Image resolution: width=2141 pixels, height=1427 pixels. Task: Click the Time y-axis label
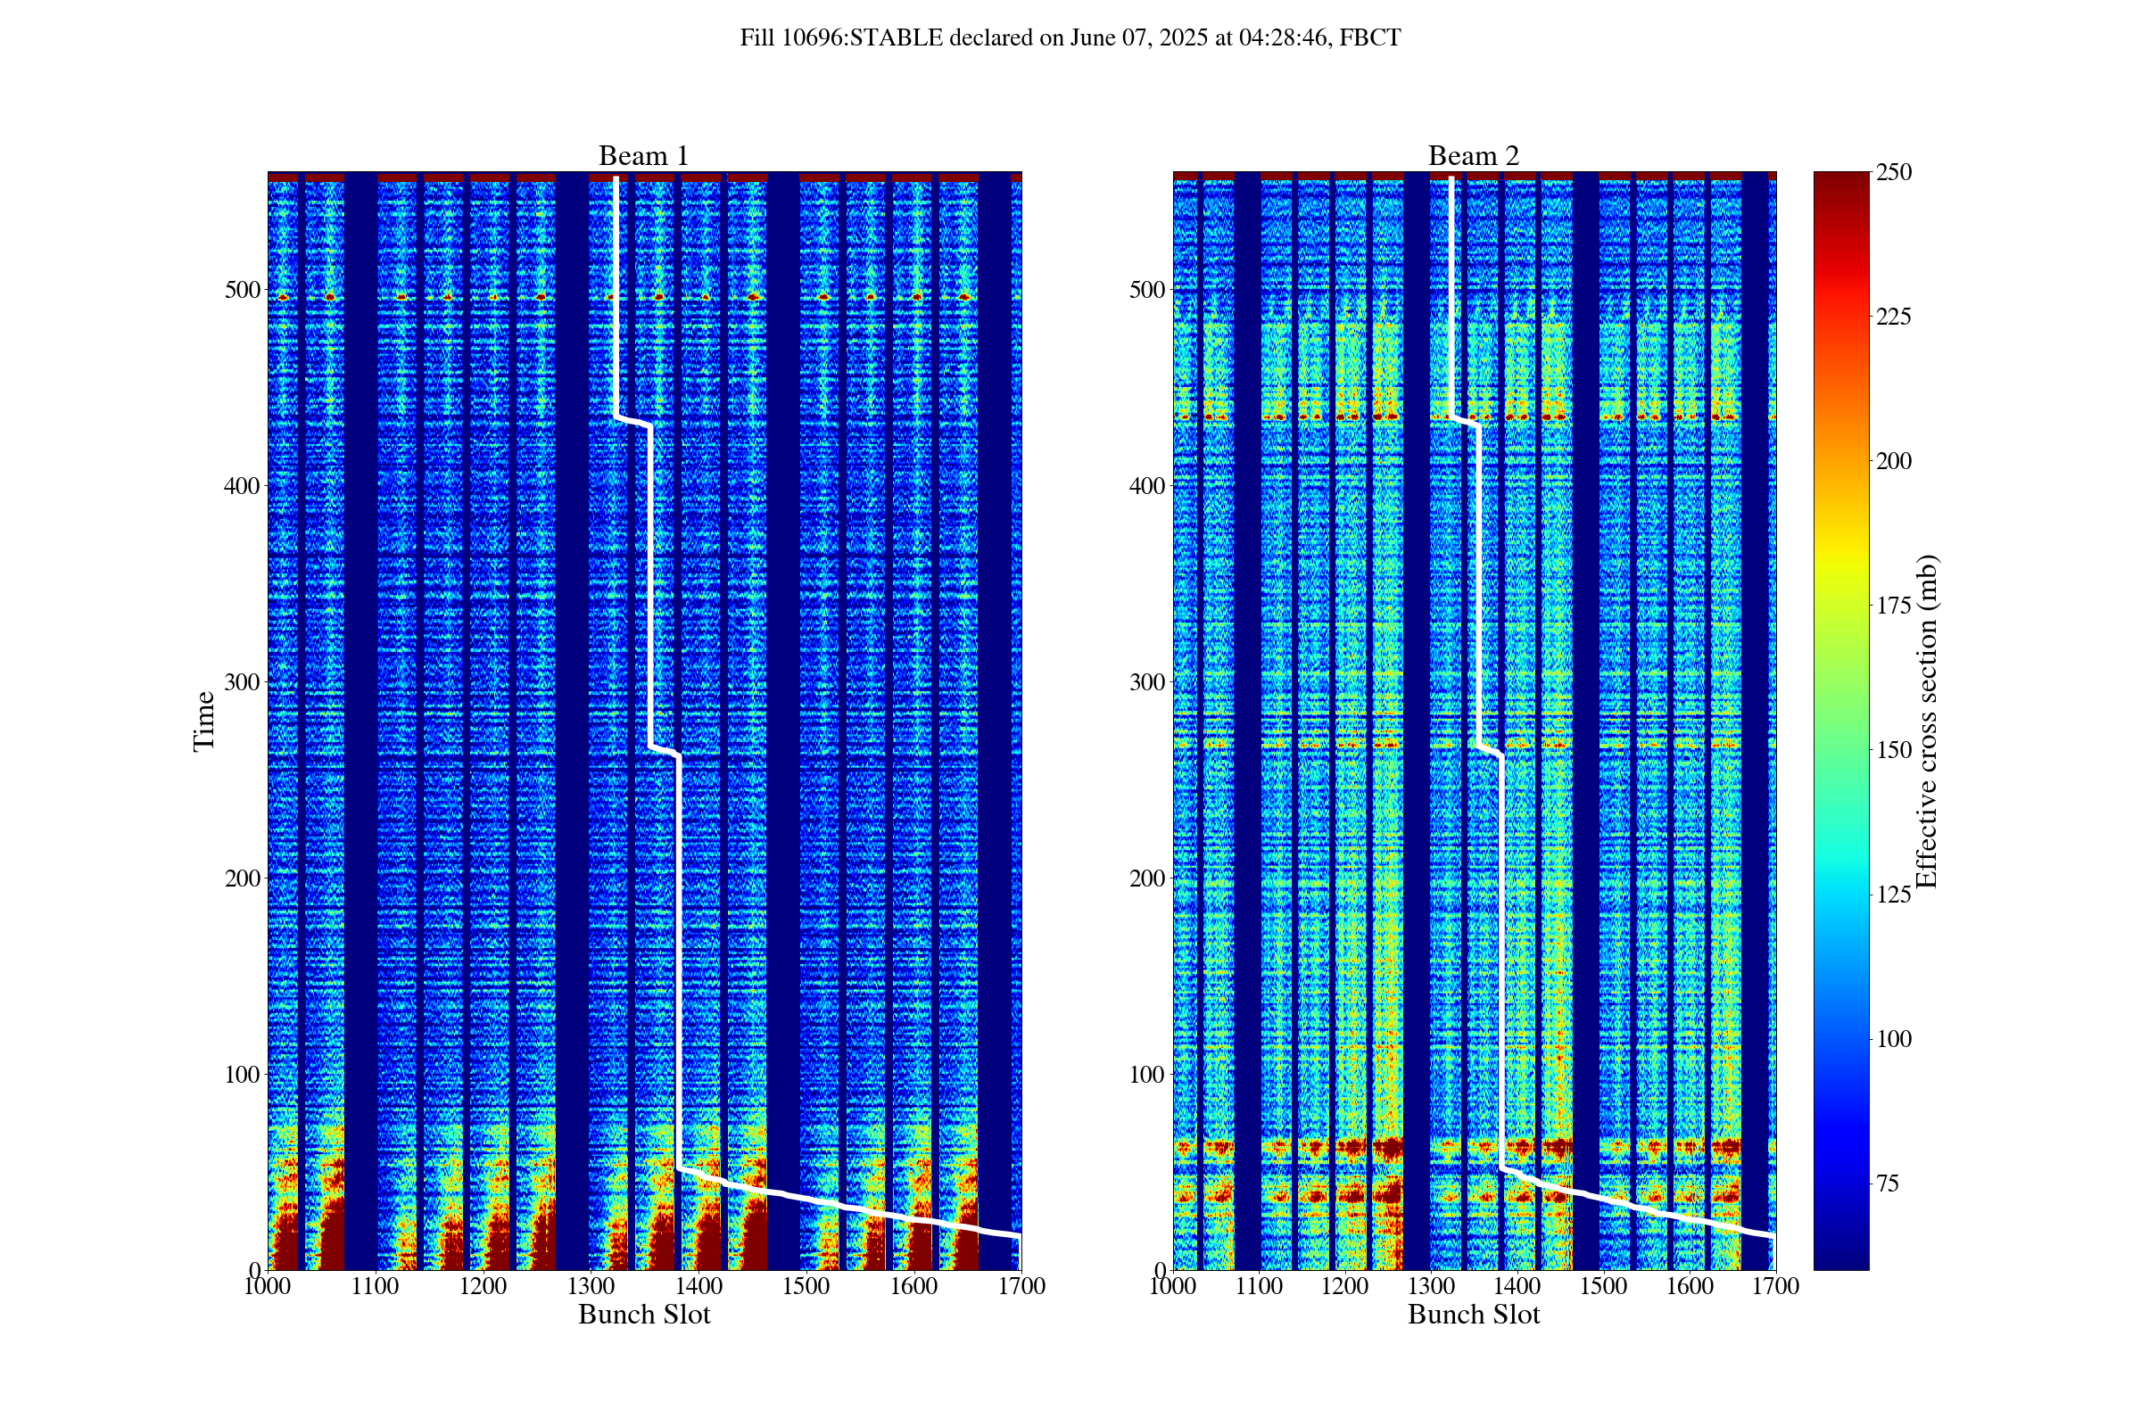205,721
